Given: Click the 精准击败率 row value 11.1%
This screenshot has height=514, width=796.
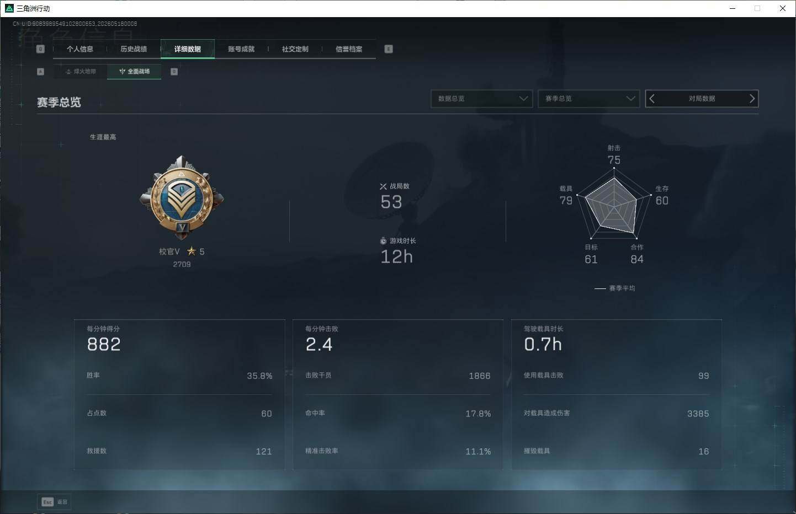Looking at the screenshot, I should (x=478, y=452).
